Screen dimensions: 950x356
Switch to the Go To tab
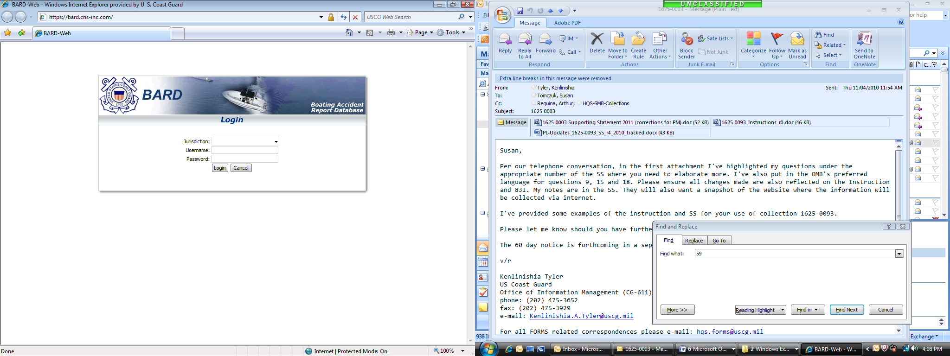pyautogui.click(x=719, y=241)
